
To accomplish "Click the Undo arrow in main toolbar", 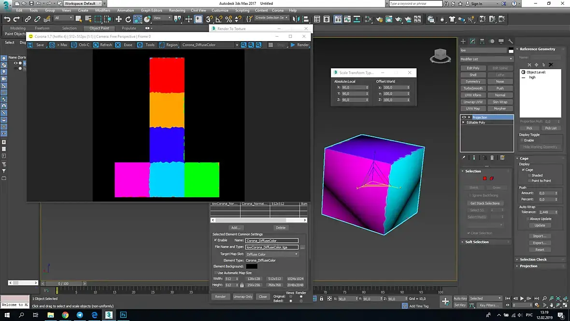I will [7, 19].
